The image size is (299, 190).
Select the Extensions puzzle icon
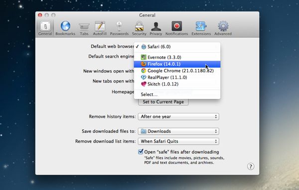201,28
